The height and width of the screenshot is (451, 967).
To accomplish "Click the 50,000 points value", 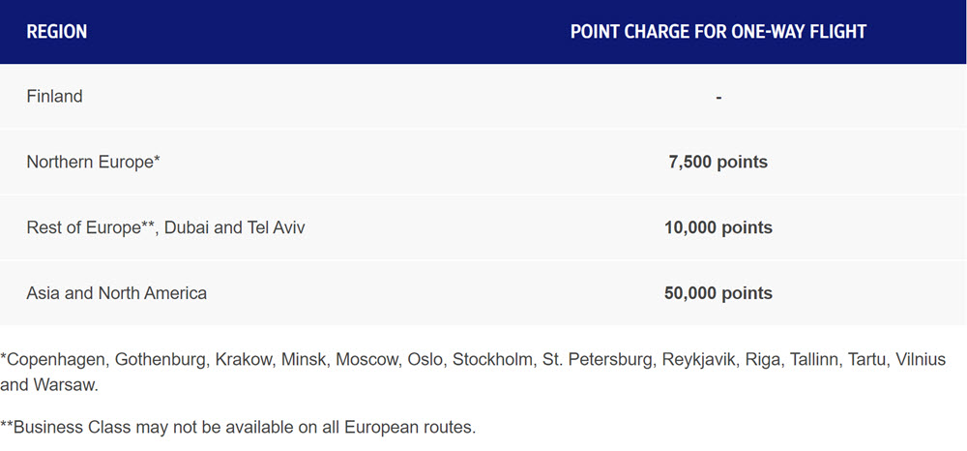I will click(718, 293).
